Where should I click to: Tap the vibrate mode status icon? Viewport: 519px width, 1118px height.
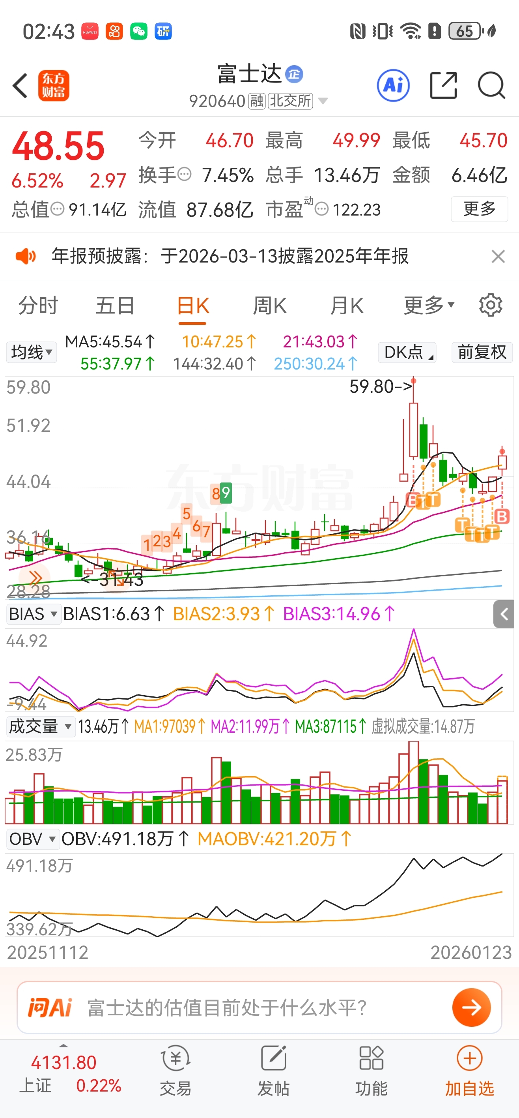click(383, 31)
